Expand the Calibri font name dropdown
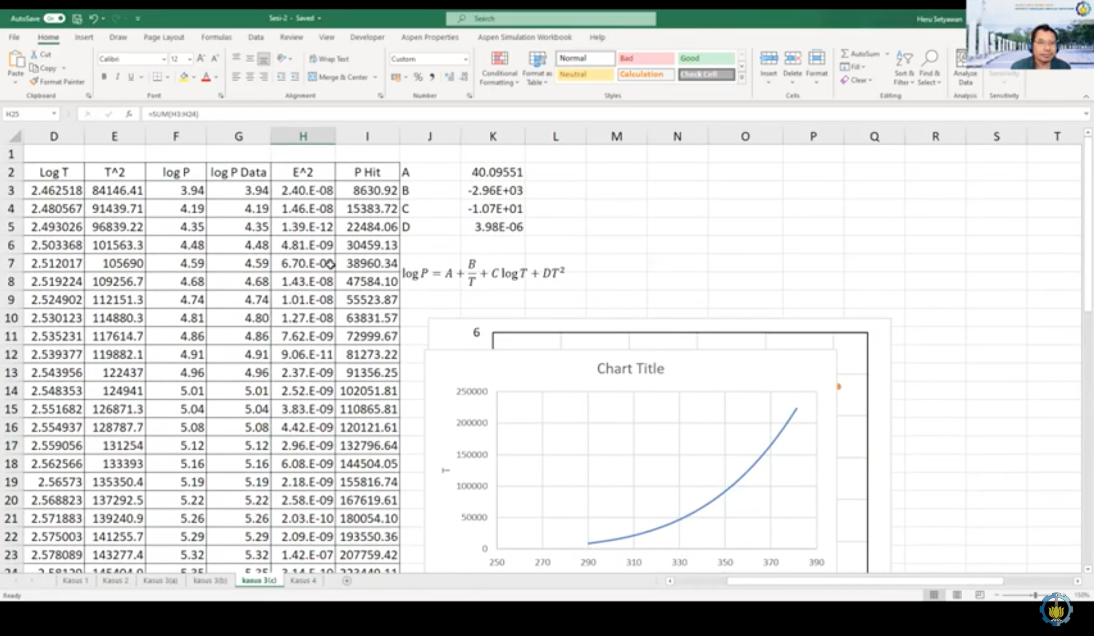Screen dimensions: 1094x636 [x=164, y=59]
